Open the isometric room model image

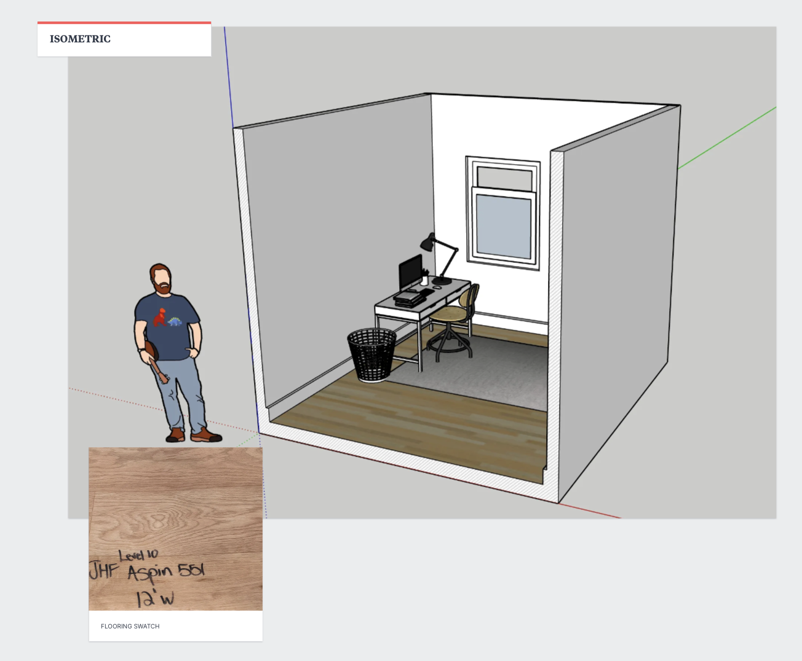pos(422,272)
